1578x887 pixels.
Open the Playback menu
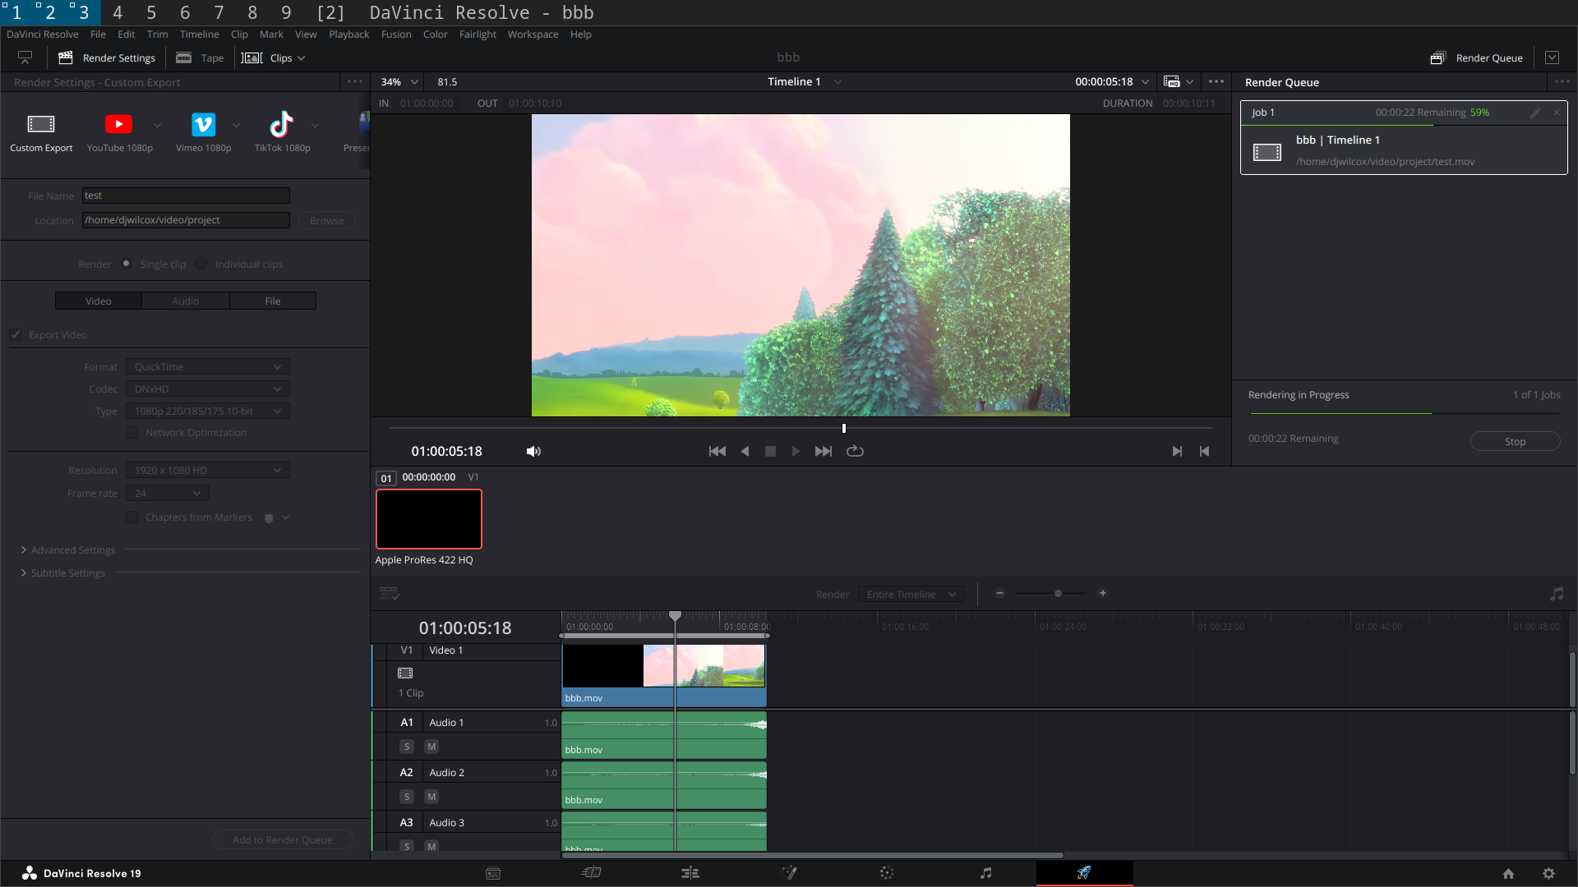tap(348, 34)
